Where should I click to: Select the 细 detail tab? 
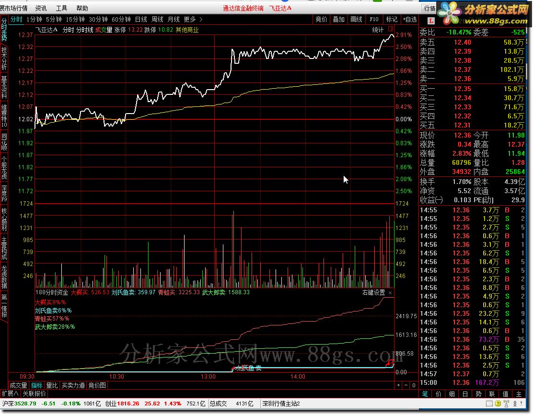pyautogui.click(x=452, y=393)
